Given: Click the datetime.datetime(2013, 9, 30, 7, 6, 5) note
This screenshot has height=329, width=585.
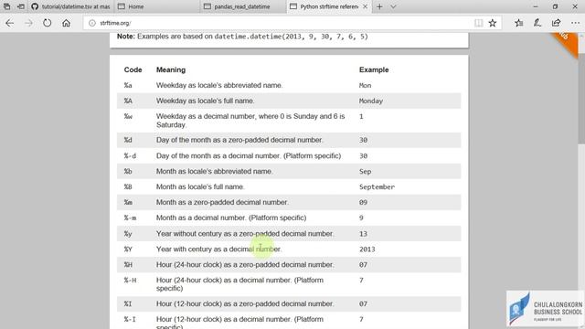Looking at the screenshot, I should coord(291,37).
